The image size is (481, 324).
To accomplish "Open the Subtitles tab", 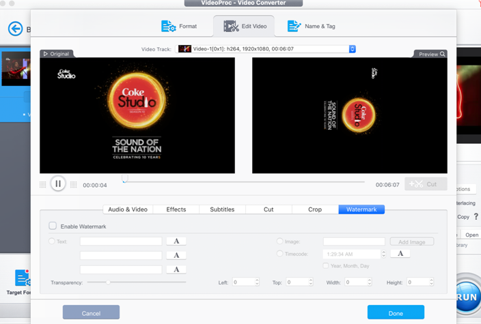I will [222, 209].
